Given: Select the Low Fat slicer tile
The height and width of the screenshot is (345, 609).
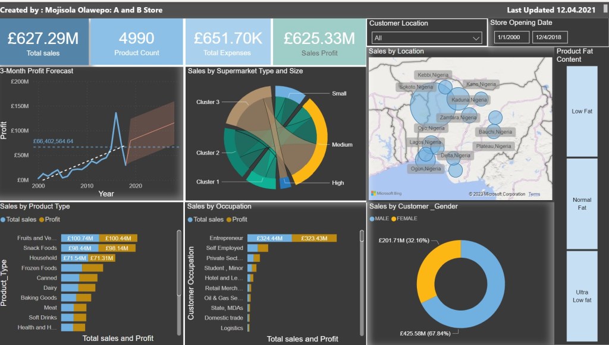Looking at the screenshot, I should point(581,111).
